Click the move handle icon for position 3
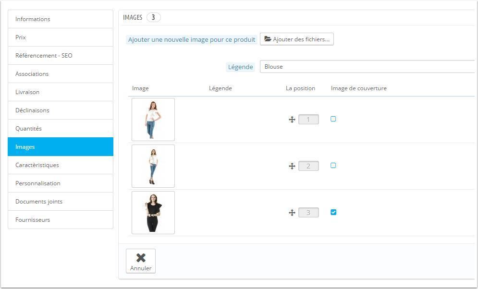 click(x=292, y=213)
